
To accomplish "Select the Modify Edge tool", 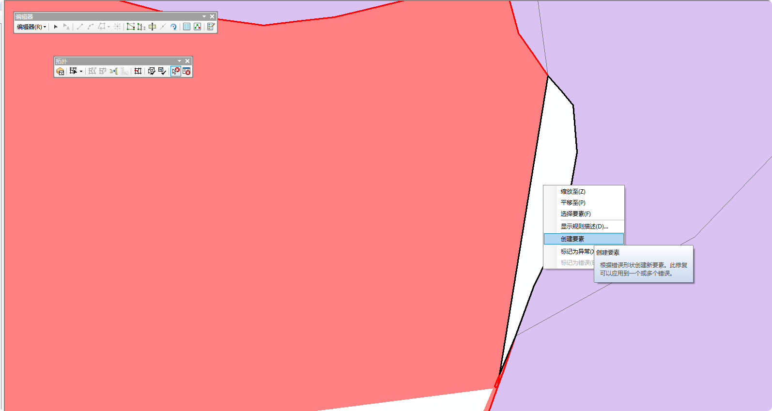I will click(92, 71).
